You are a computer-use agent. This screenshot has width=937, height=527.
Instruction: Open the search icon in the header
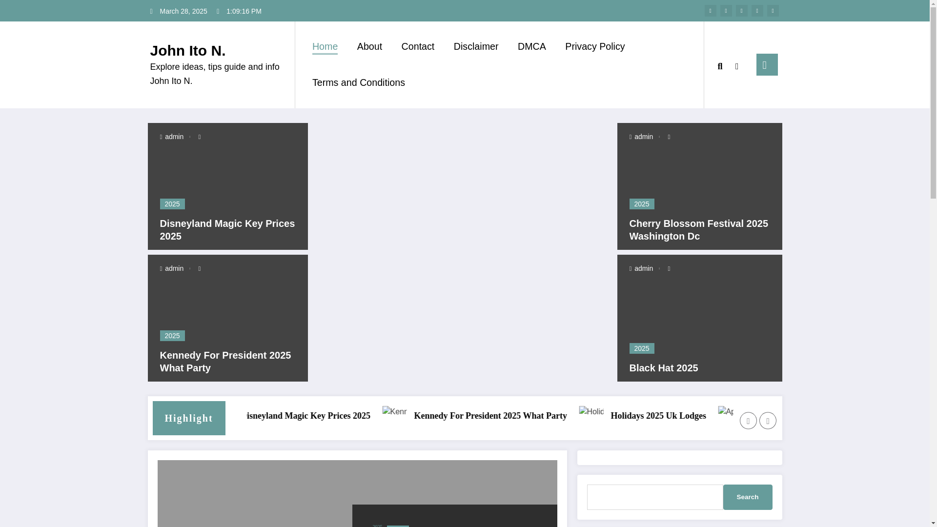point(720,66)
